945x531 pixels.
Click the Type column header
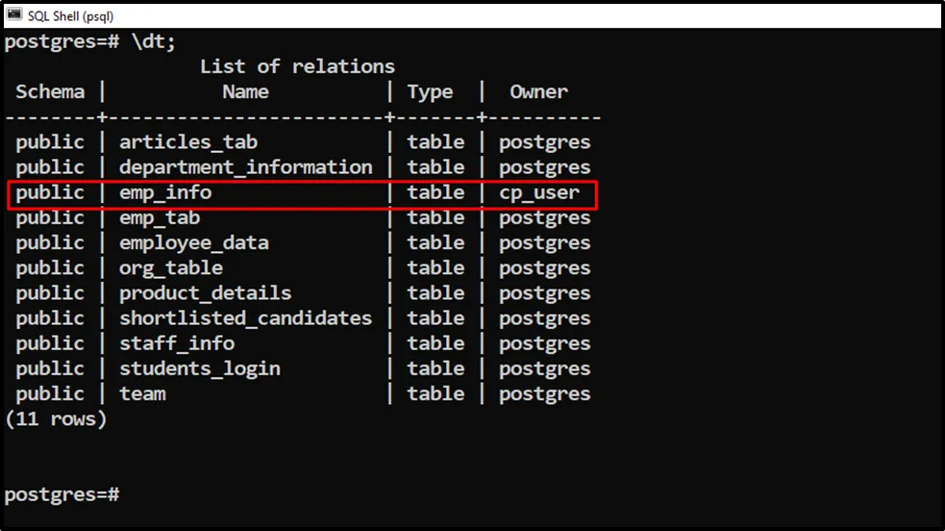(430, 92)
